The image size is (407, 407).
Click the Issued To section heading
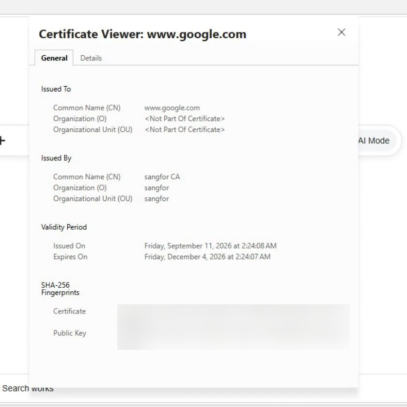(x=56, y=89)
